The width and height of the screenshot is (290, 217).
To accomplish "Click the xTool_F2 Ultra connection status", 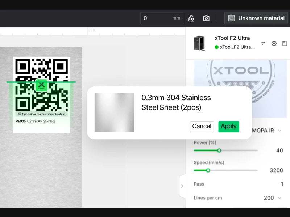I will point(235,47).
